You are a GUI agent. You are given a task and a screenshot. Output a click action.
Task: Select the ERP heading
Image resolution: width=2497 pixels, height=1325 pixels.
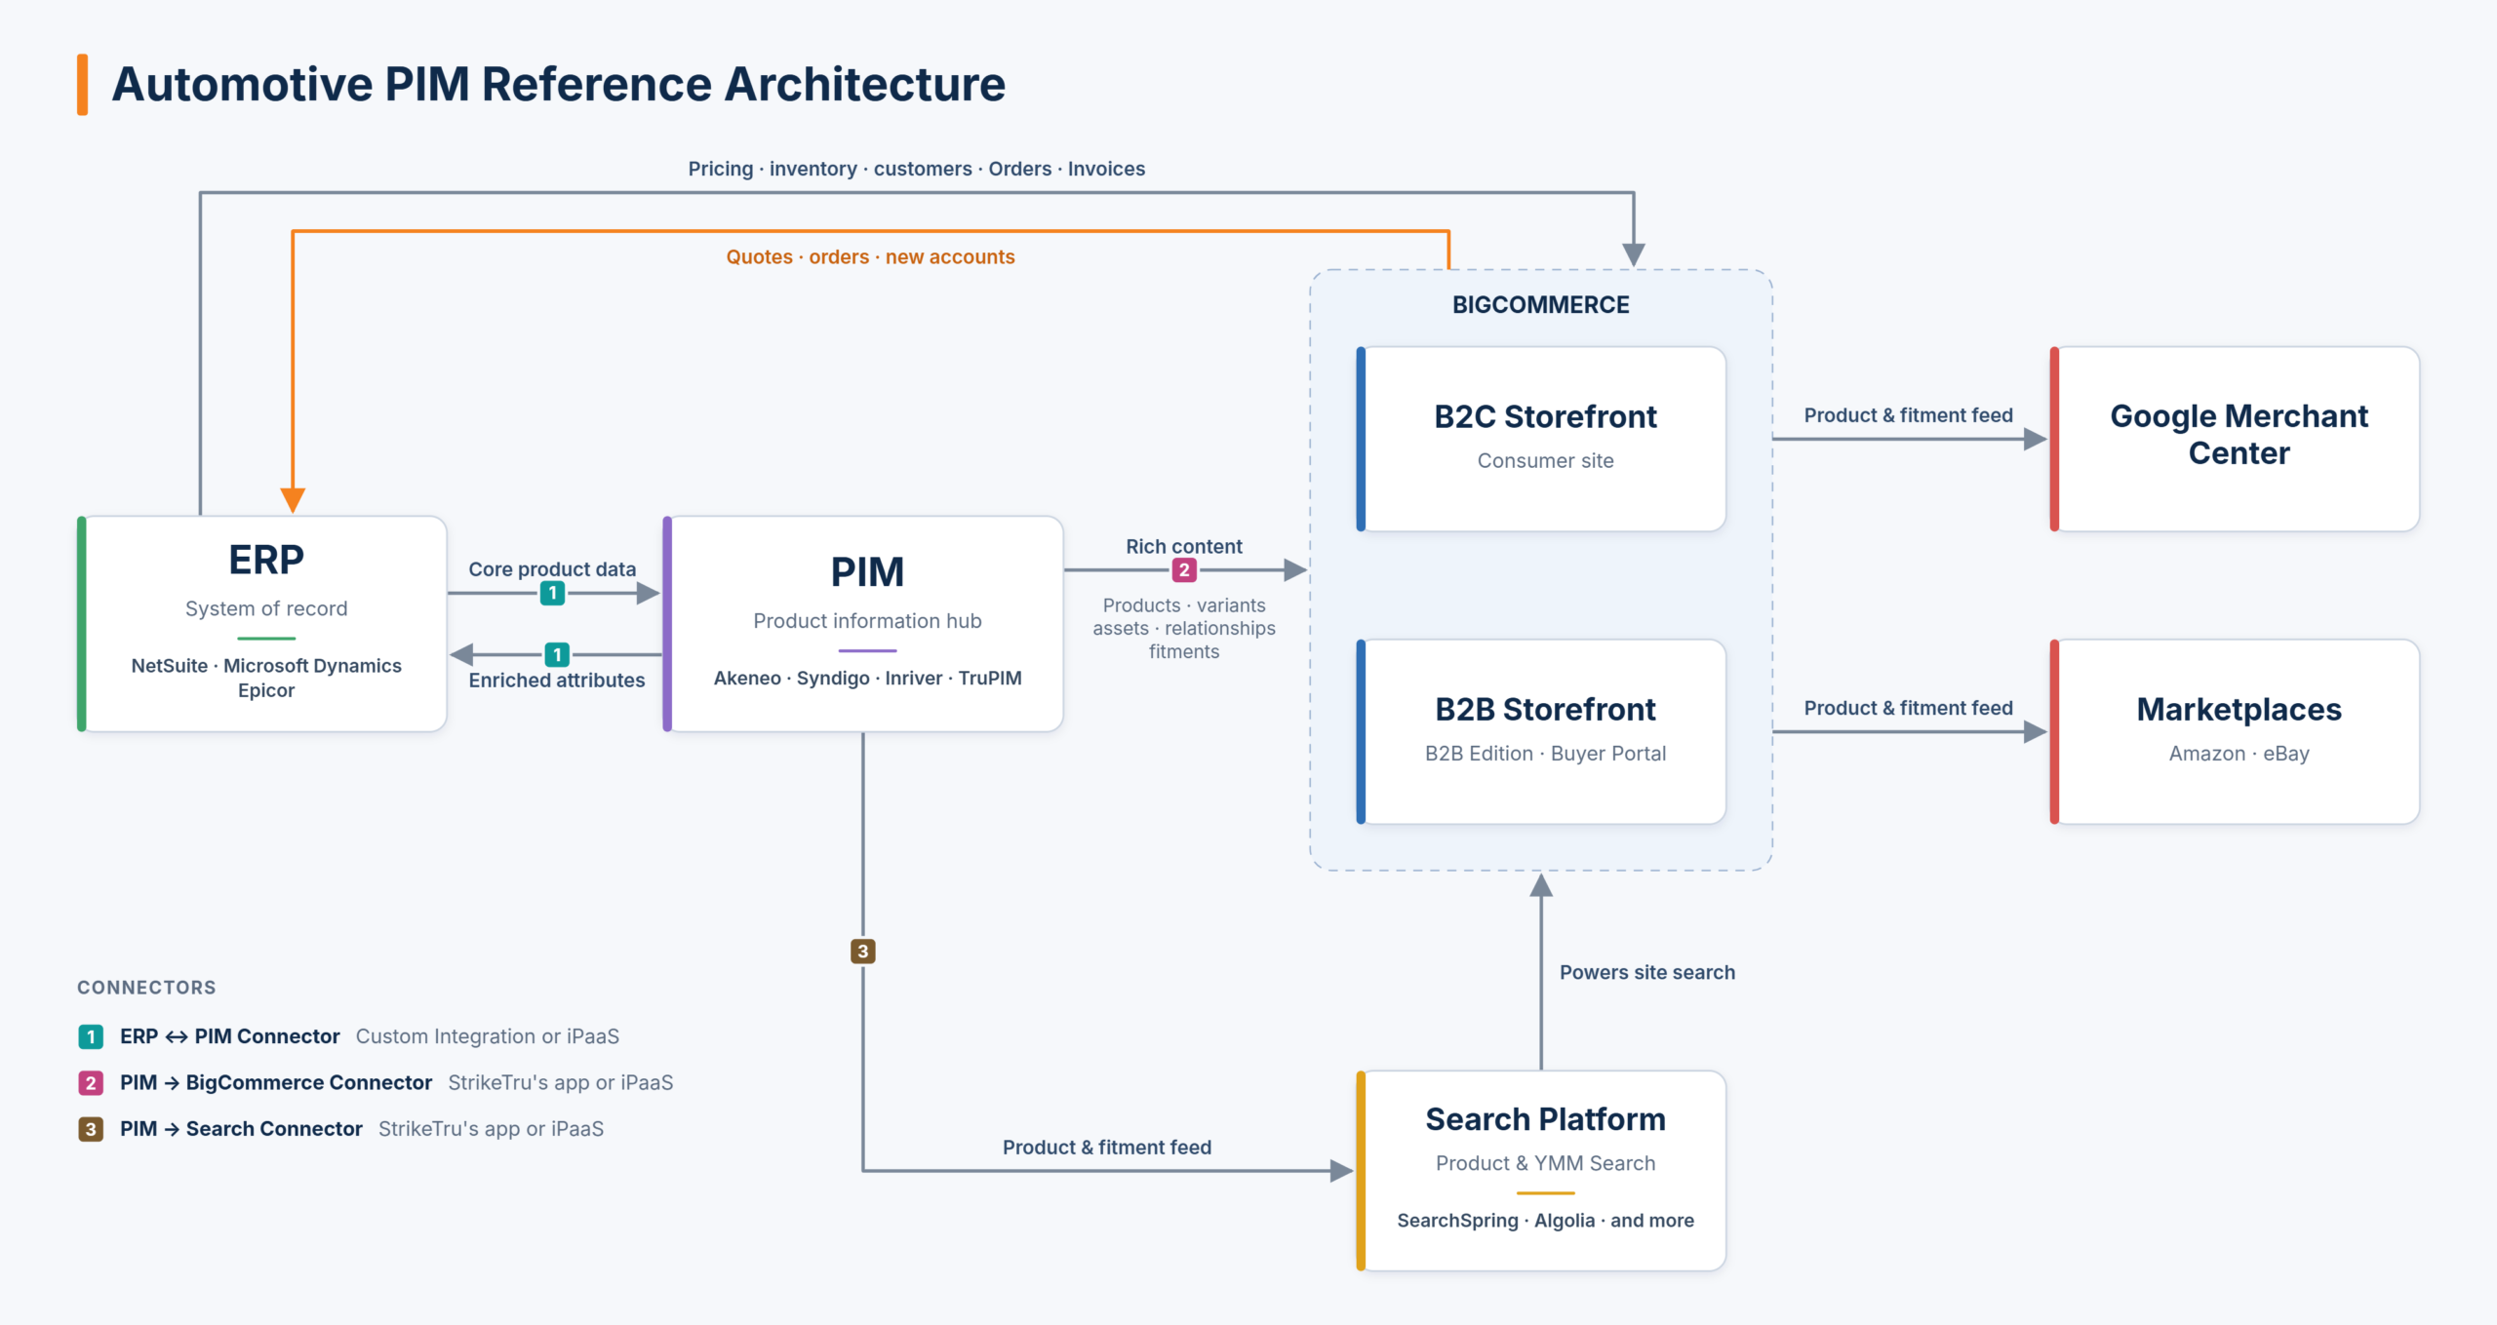pyautogui.click(x=266, y=560)
